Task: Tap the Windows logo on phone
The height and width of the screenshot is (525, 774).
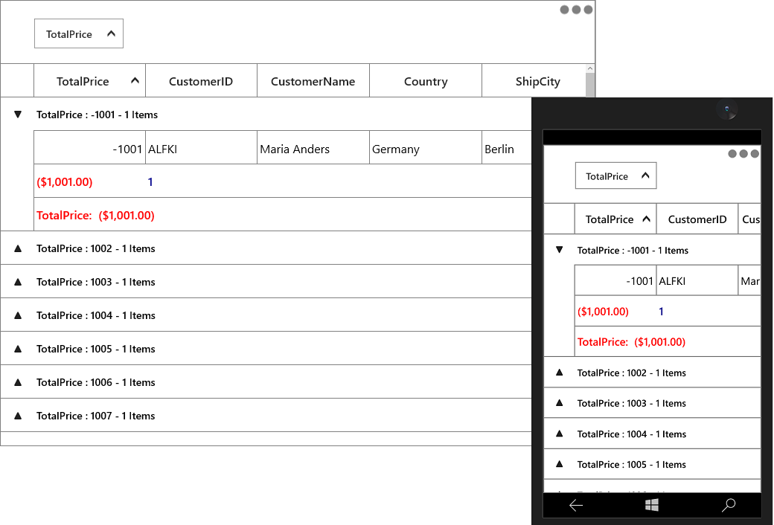Action: [x=652, y=505]
